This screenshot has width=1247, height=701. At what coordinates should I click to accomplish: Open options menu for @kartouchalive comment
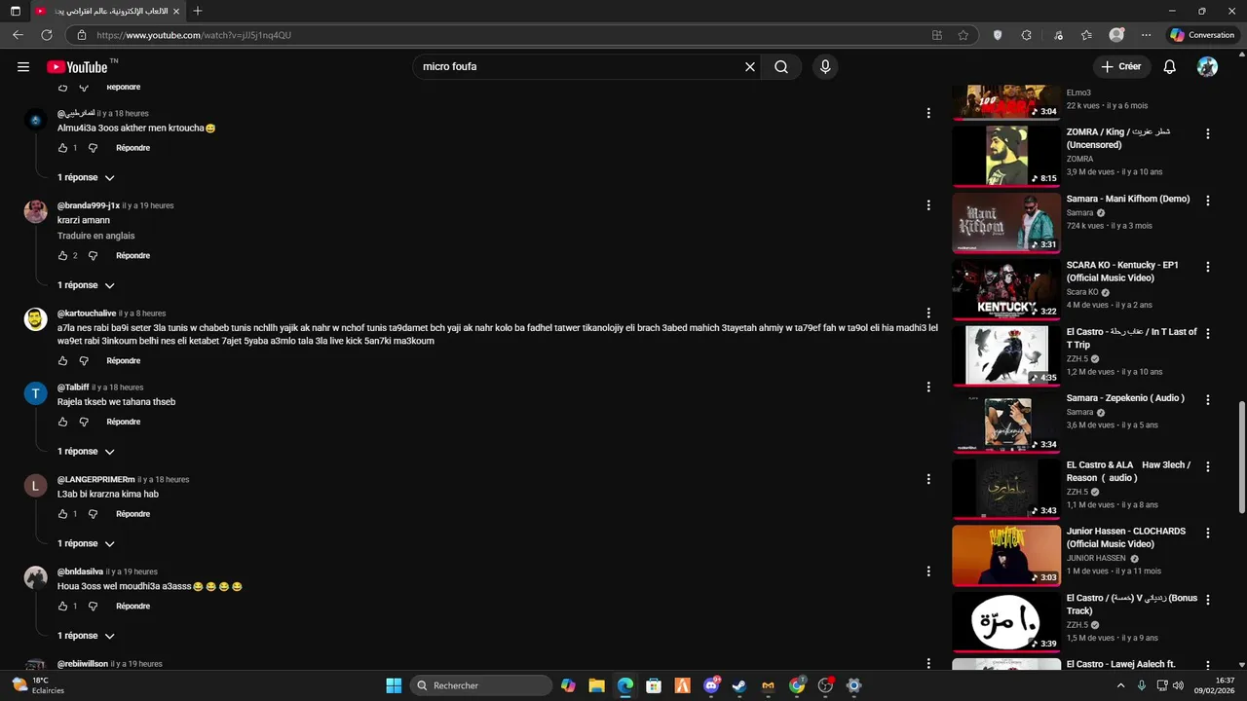[928, 314]
